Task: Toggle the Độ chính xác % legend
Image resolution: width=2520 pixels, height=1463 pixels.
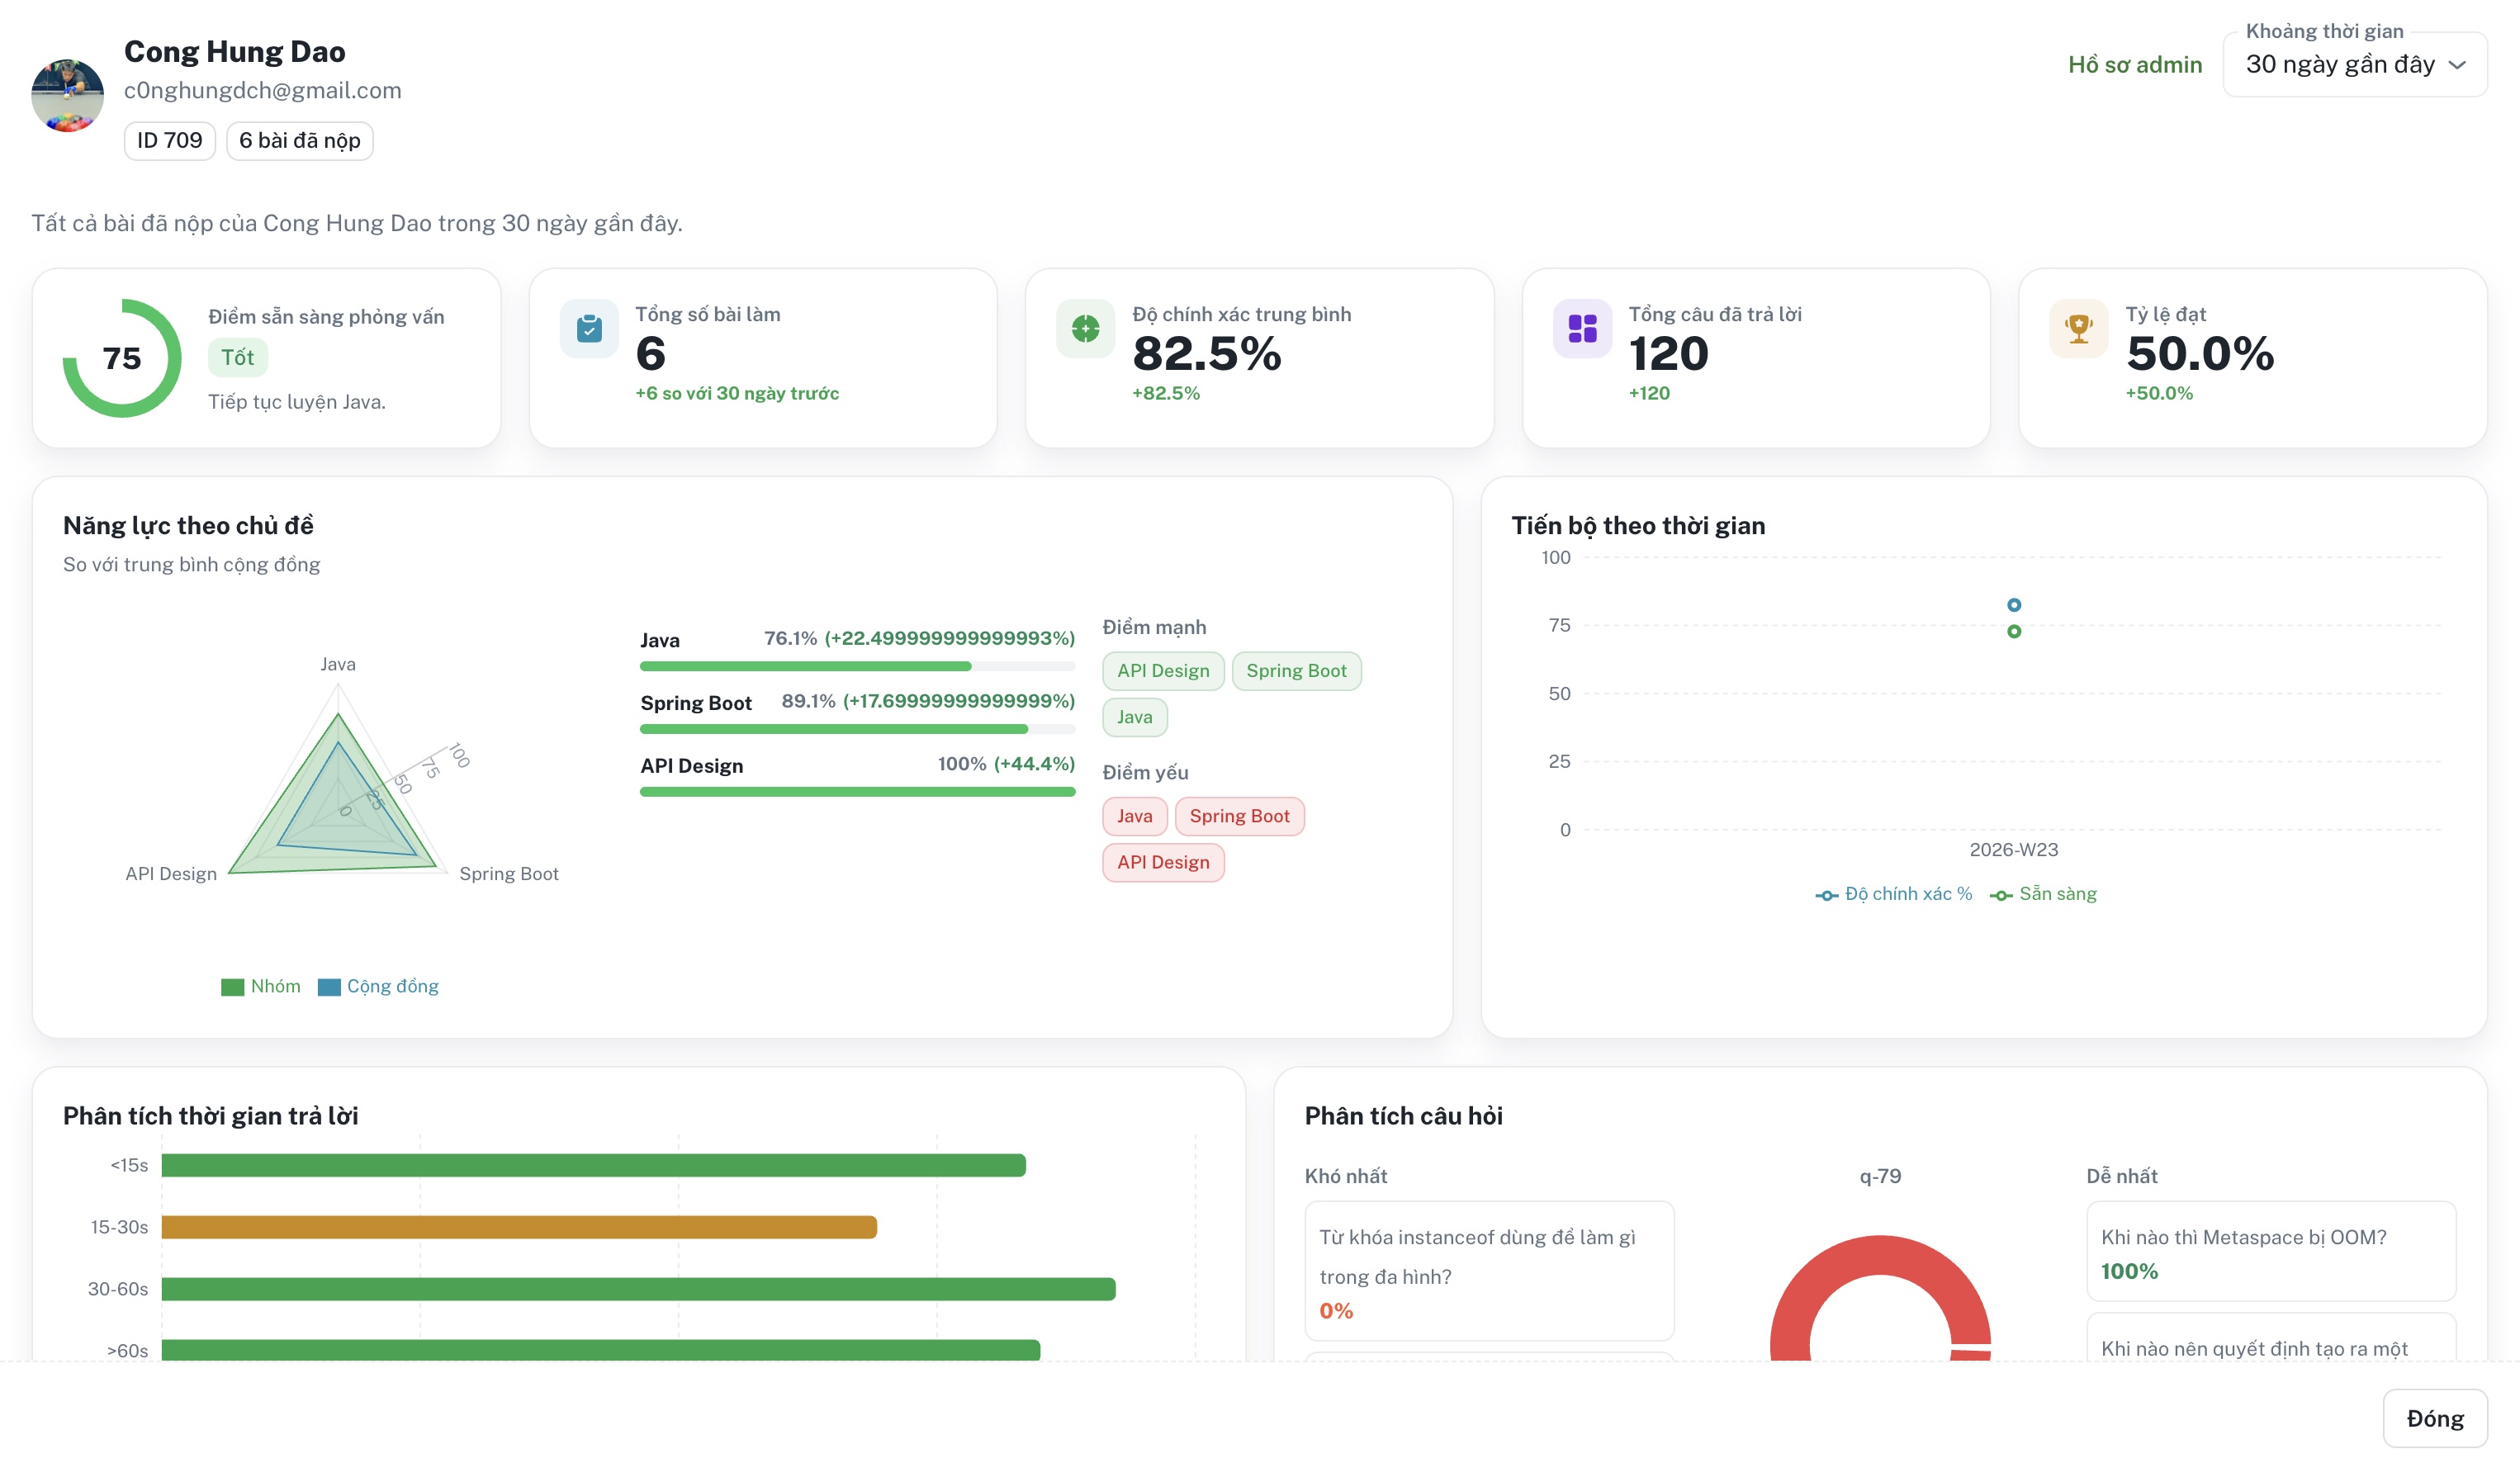Action: click(1894, 894)
